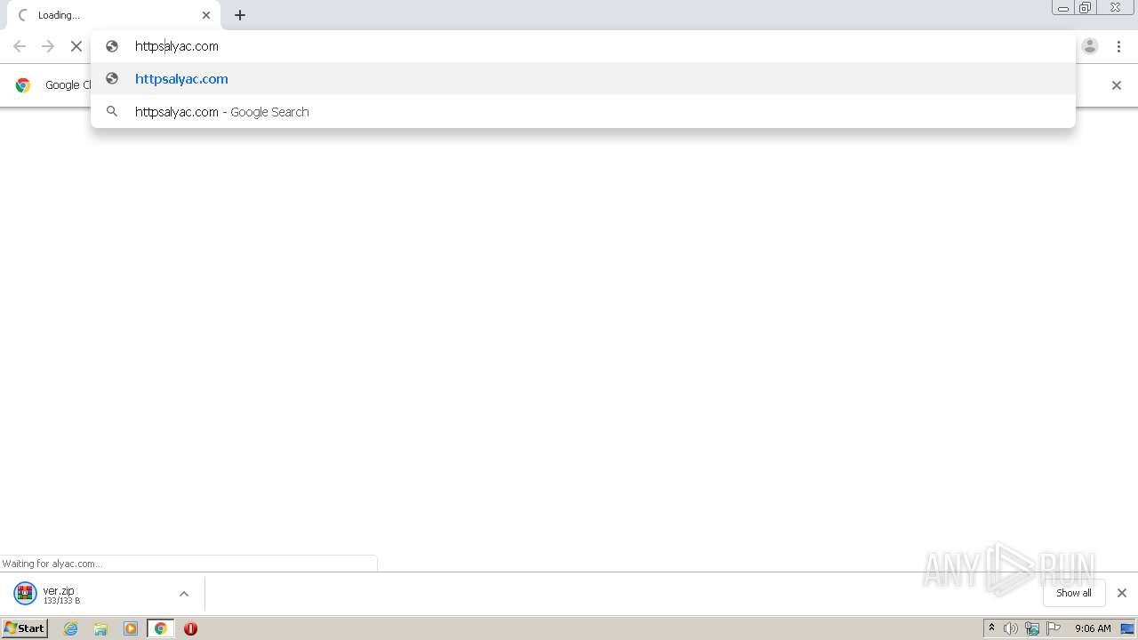The image size is (1138, 640).
Task: Open Windows Explorer from taskbar
Action: click(100, 628)
